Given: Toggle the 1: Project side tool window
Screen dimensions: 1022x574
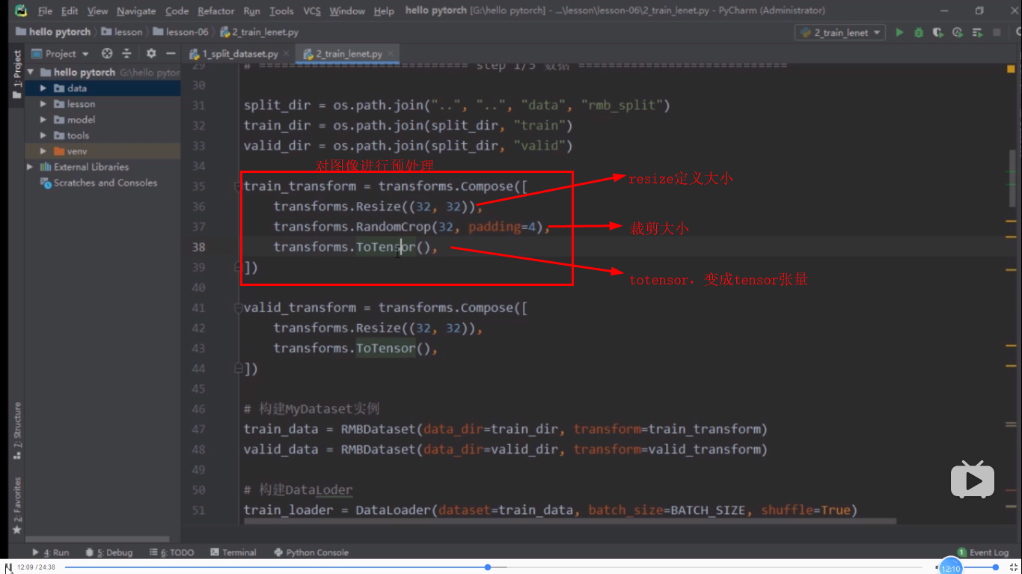Looking at the screenshot, I should pyautogui.click(x=16, y=75).
